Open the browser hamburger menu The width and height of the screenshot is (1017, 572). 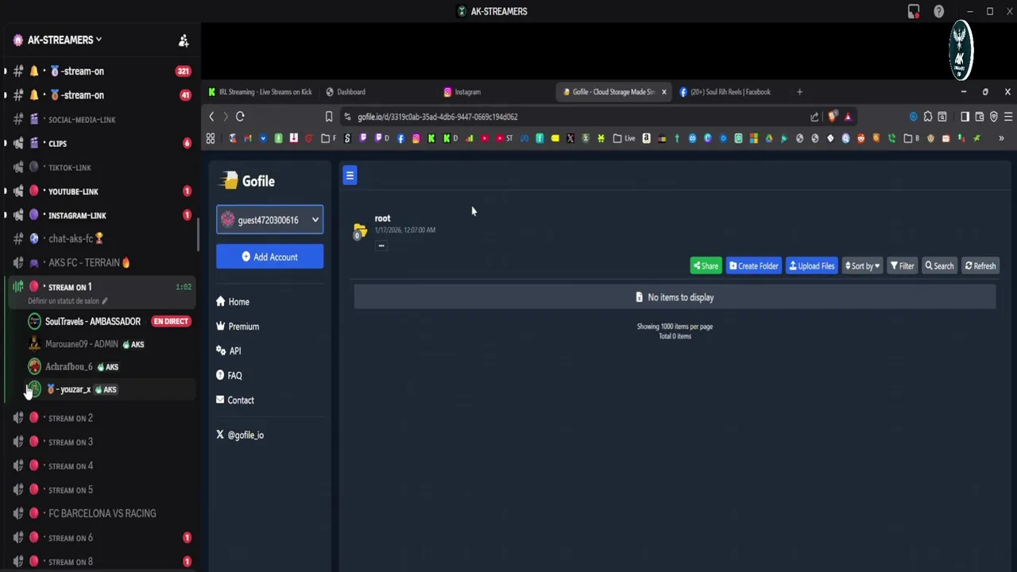tap(1008, 117)
